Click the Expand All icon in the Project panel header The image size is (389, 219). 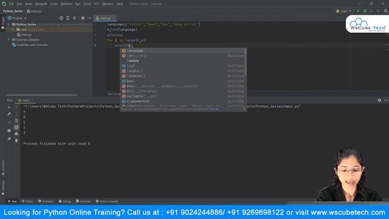[67, 18]
